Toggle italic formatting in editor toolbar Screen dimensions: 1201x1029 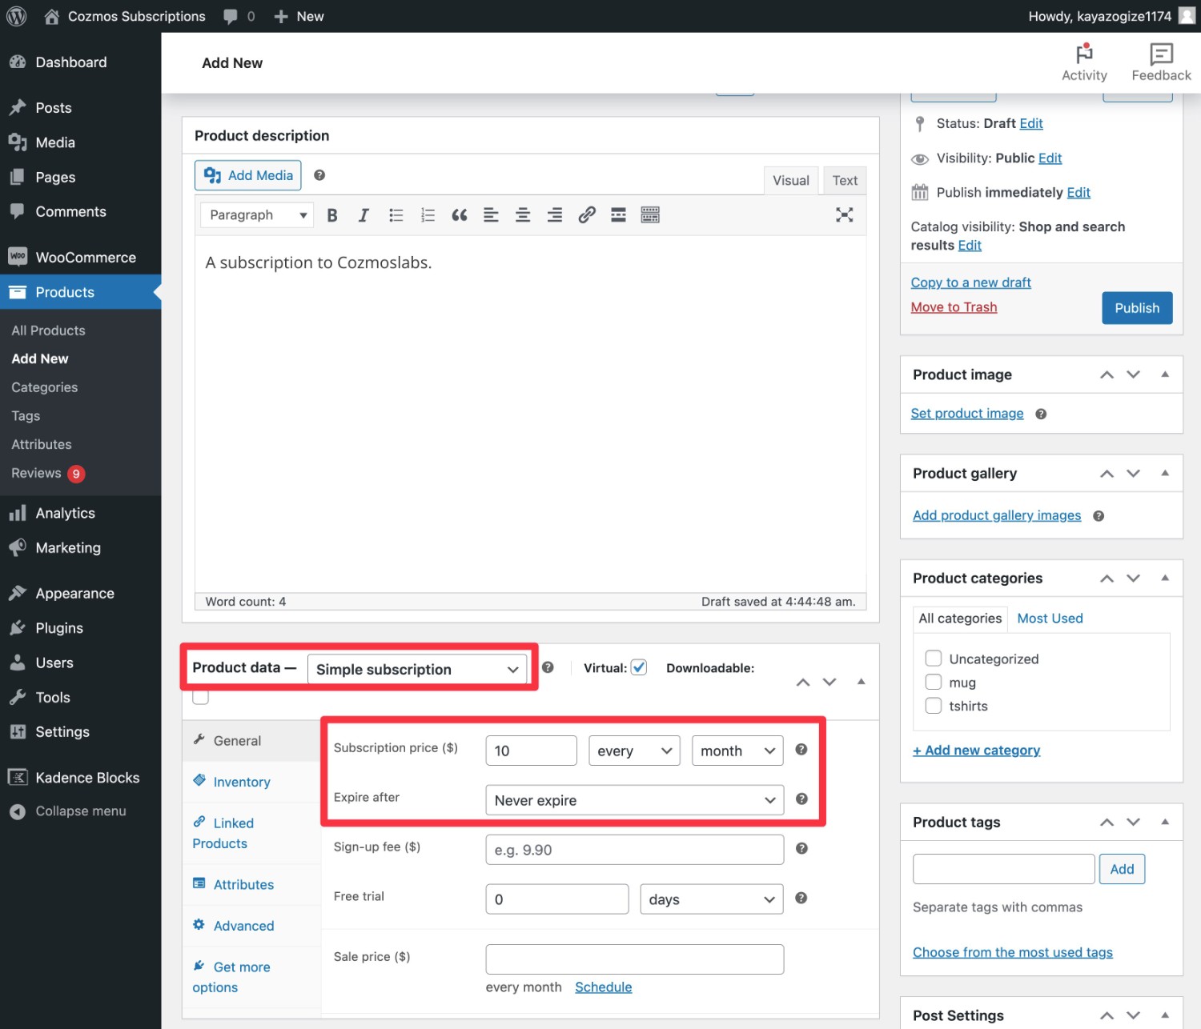364,215
